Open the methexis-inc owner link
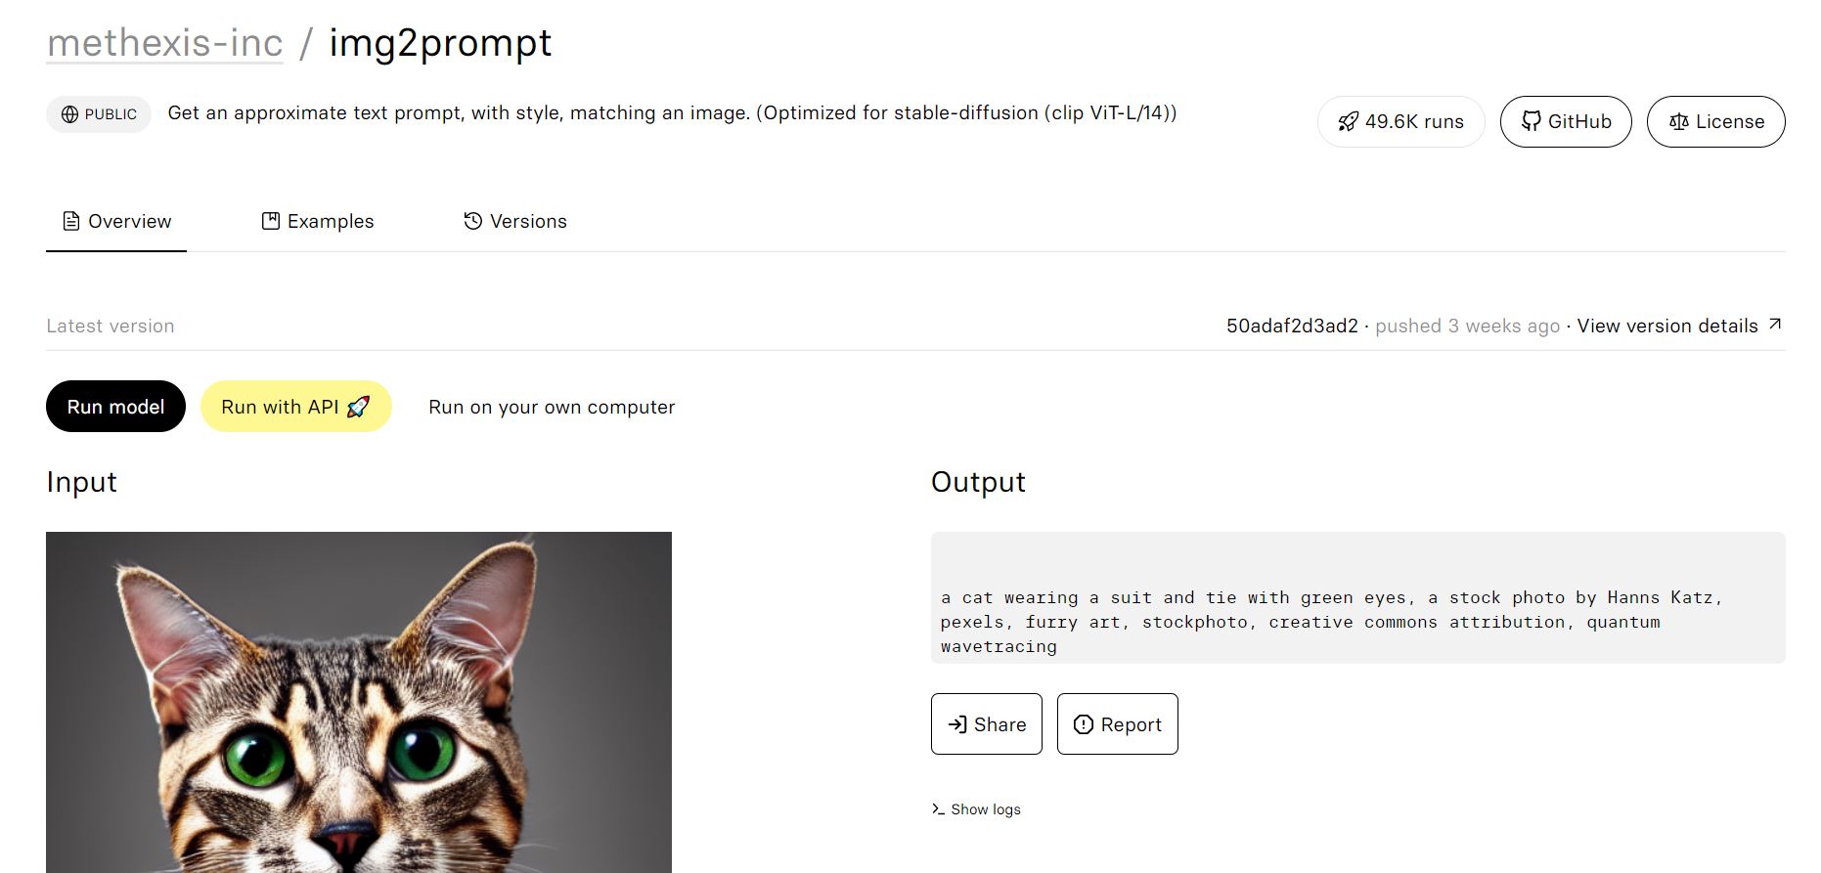 [x=165, y=43]
